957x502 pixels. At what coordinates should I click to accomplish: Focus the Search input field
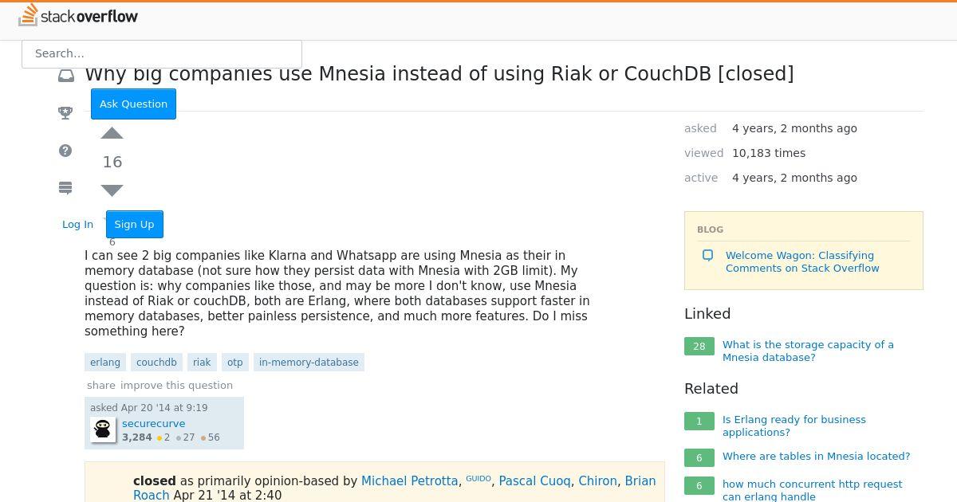162,54
